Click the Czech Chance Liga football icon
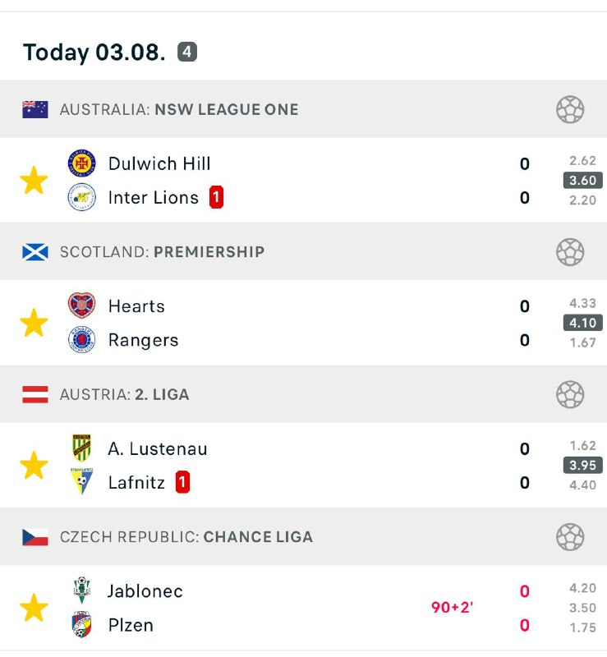Viewport: 607px width, 657px height. [569, 537]
